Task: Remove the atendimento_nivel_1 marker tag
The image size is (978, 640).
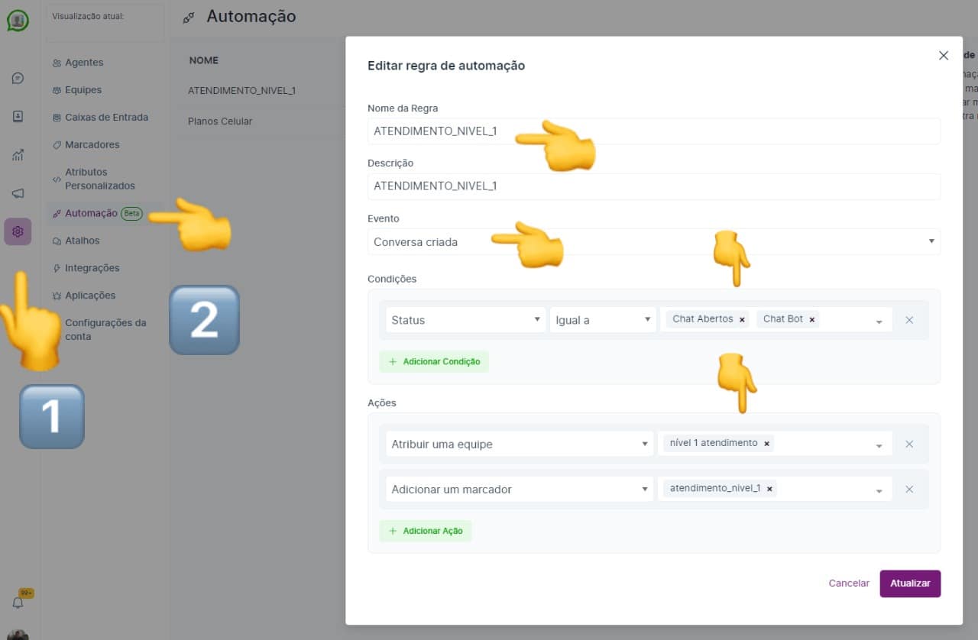Action: tap(769, 488)
